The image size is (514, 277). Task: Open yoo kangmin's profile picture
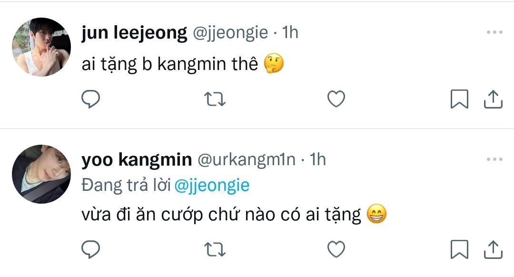(x=41, y=174)
